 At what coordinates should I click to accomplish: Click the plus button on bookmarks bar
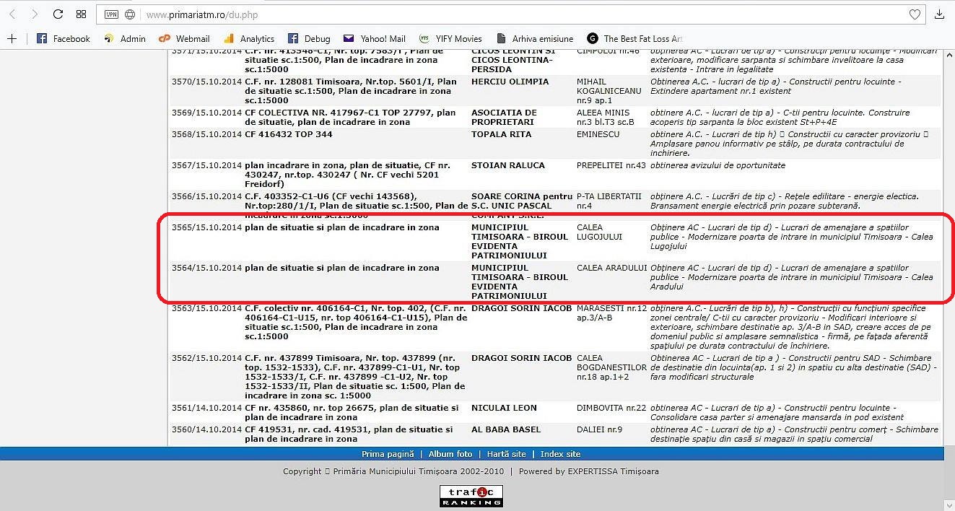click(12, 38)
